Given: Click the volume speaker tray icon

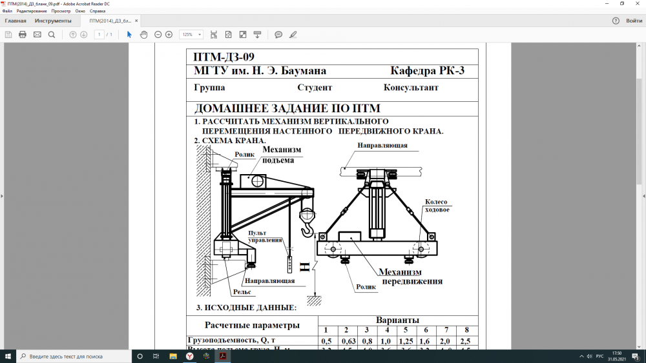Looking at the screenshot, I should click(x=590, y=357).
